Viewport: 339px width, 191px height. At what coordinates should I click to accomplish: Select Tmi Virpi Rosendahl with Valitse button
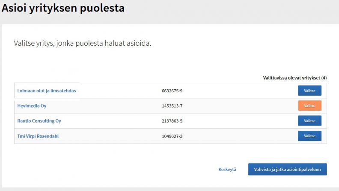pos(309,136)
